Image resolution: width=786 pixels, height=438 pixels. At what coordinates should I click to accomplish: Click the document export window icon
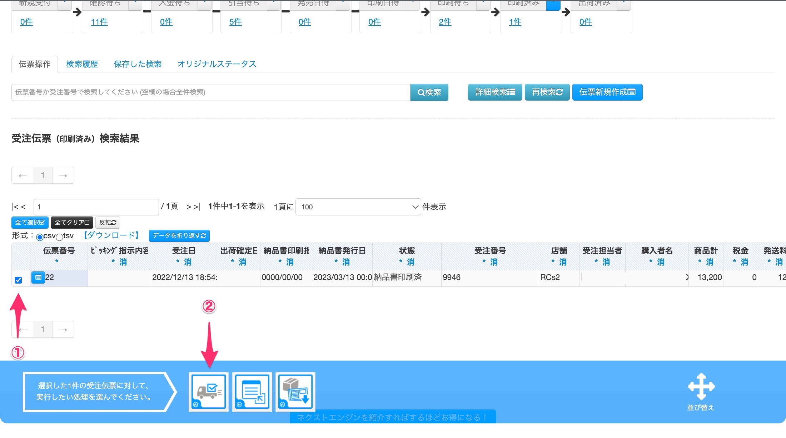coord(252,392)
